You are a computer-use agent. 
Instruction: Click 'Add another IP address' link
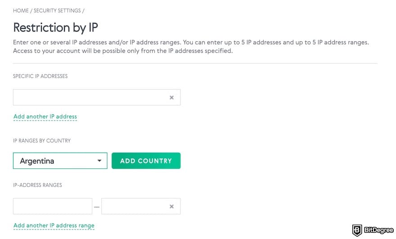click(45, 117)
